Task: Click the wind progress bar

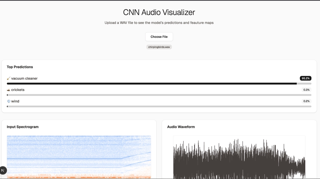Action: (x=159, y=107)
